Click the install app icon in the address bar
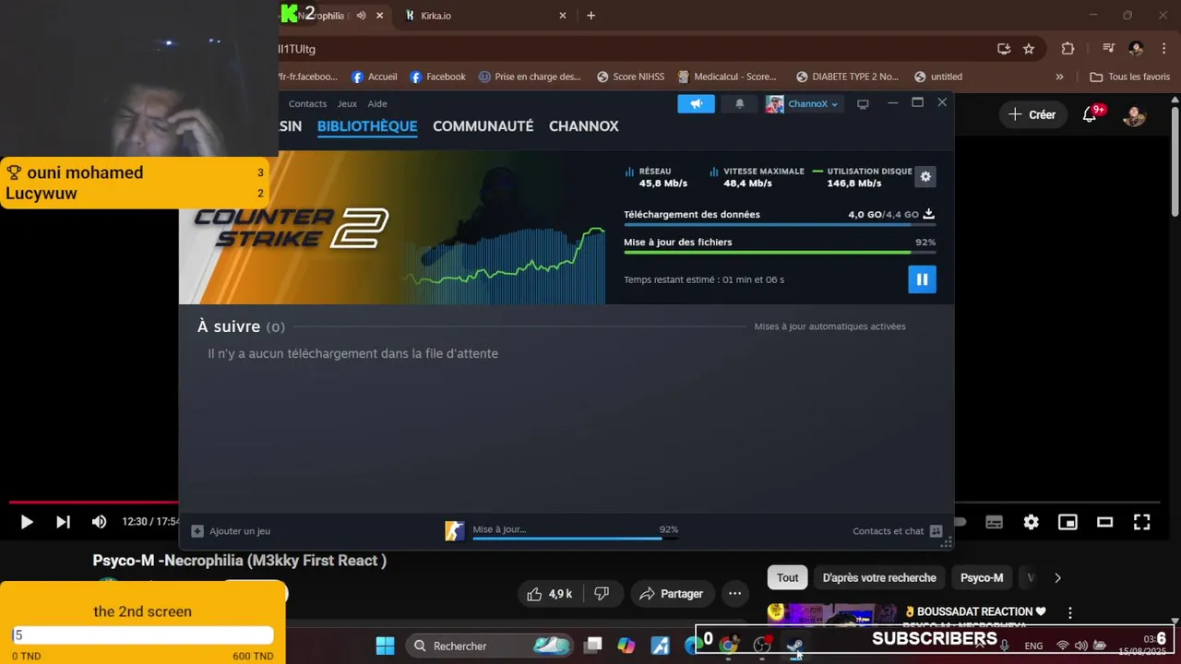 (1004, 49)
